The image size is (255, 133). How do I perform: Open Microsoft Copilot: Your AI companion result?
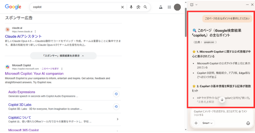pos(34,74)
